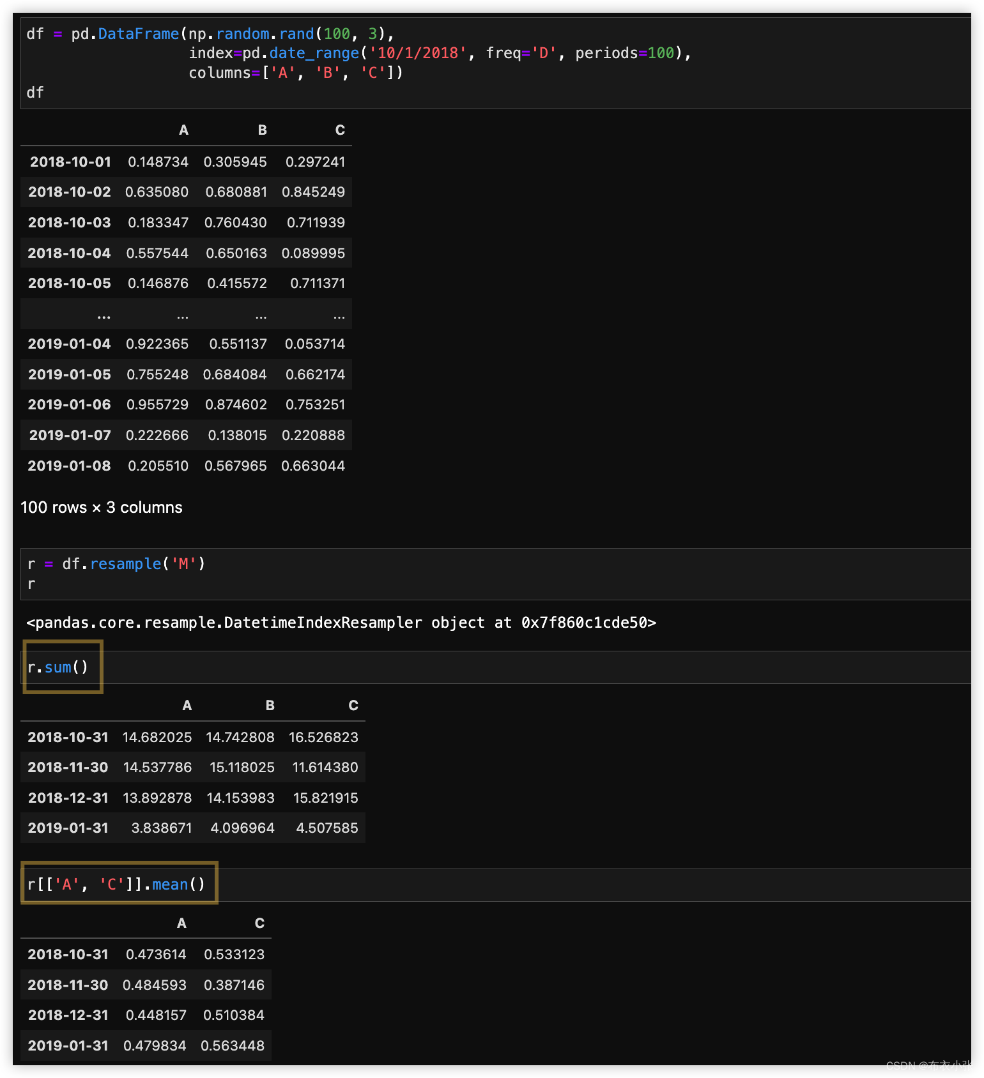
Task: Click sum value 16.526823
Action: (x=324, y=738)
